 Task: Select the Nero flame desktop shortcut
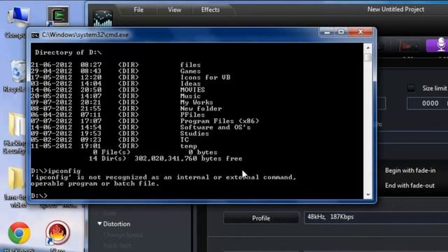point(57,232)
